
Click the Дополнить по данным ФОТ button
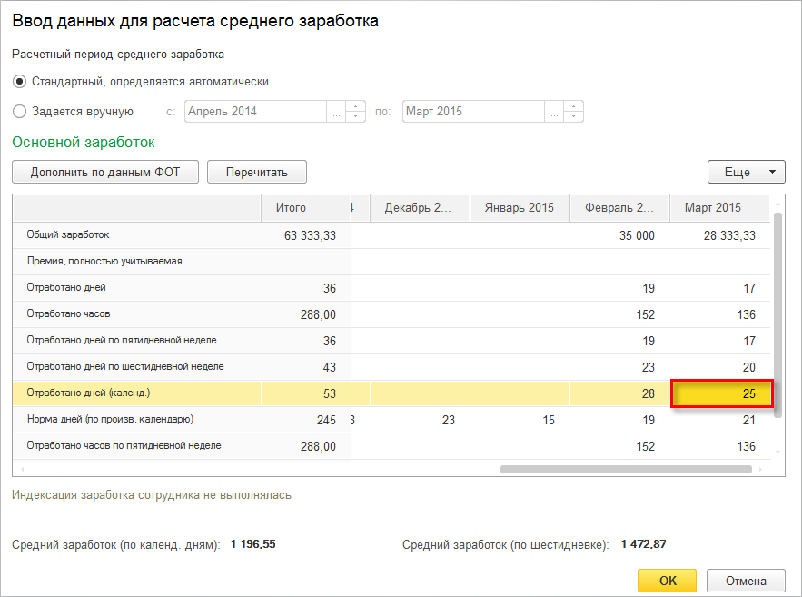105,172
